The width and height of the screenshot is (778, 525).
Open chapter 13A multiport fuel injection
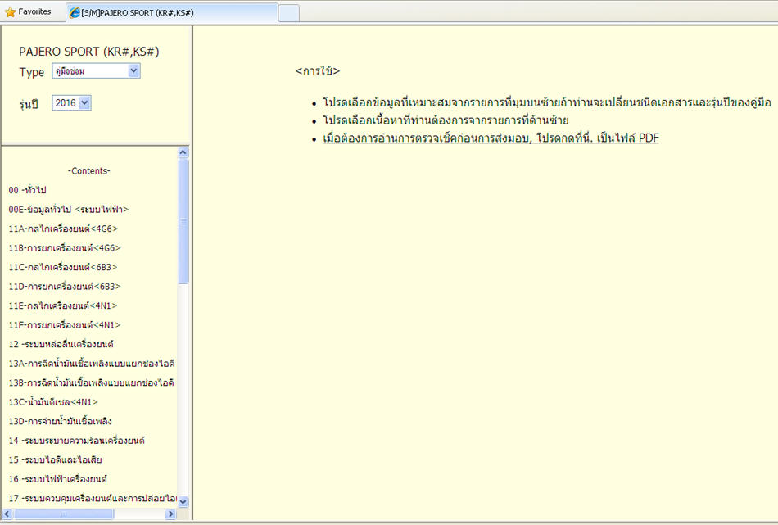click(x=91, y=364)
